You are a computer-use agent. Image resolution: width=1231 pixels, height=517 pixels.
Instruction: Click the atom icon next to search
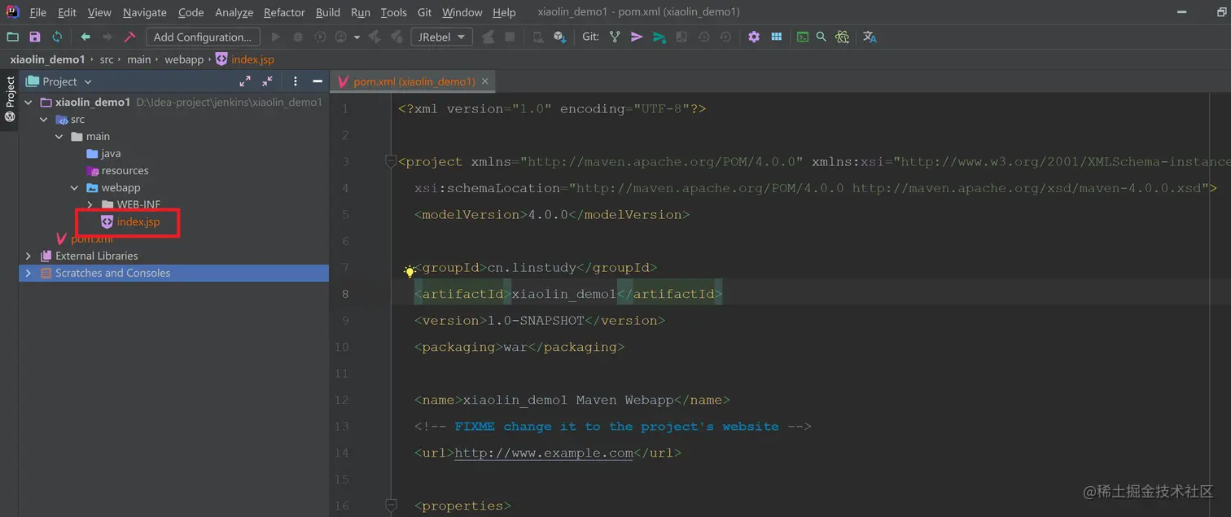842,37
